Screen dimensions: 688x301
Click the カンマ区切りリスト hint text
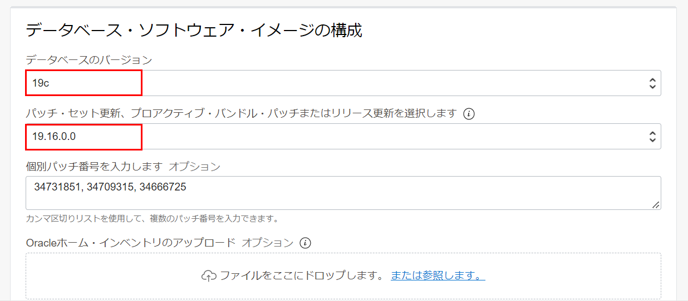151,218
